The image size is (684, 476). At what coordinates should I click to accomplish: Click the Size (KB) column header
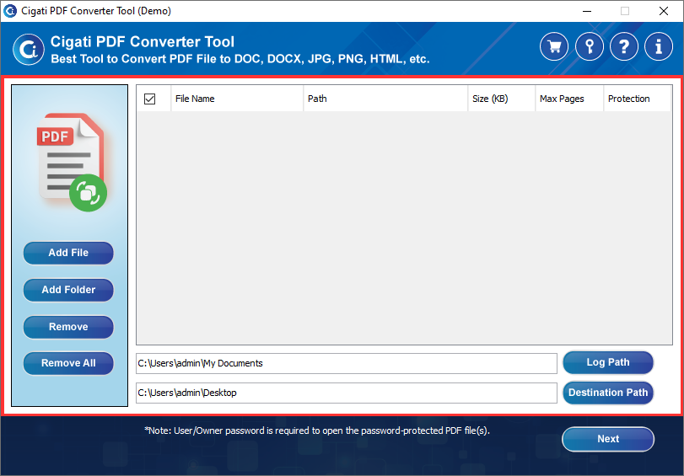501,99
